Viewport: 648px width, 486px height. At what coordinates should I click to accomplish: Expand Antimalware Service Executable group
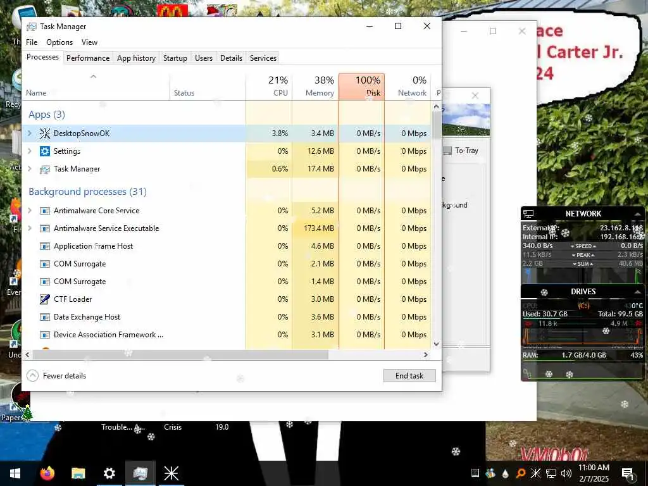[30, 228]
